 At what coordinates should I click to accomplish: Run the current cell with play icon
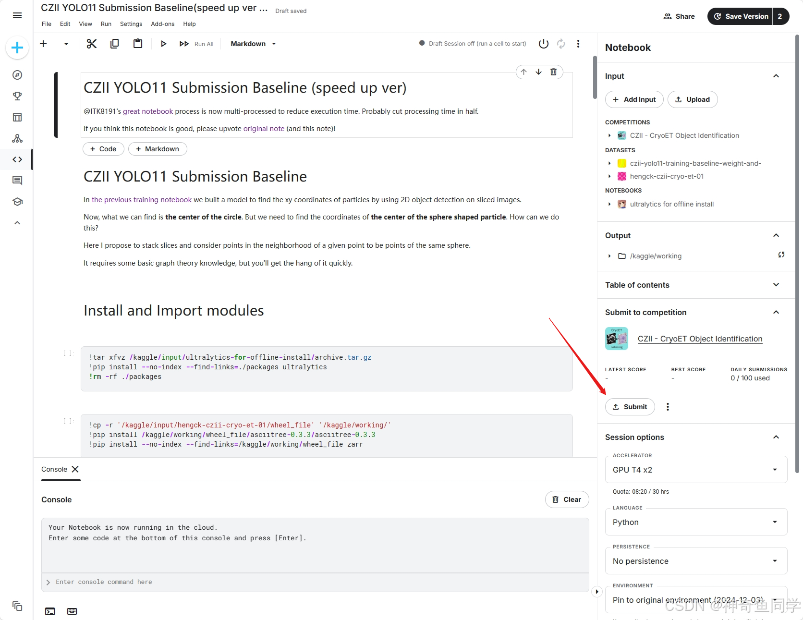point(164,44)
